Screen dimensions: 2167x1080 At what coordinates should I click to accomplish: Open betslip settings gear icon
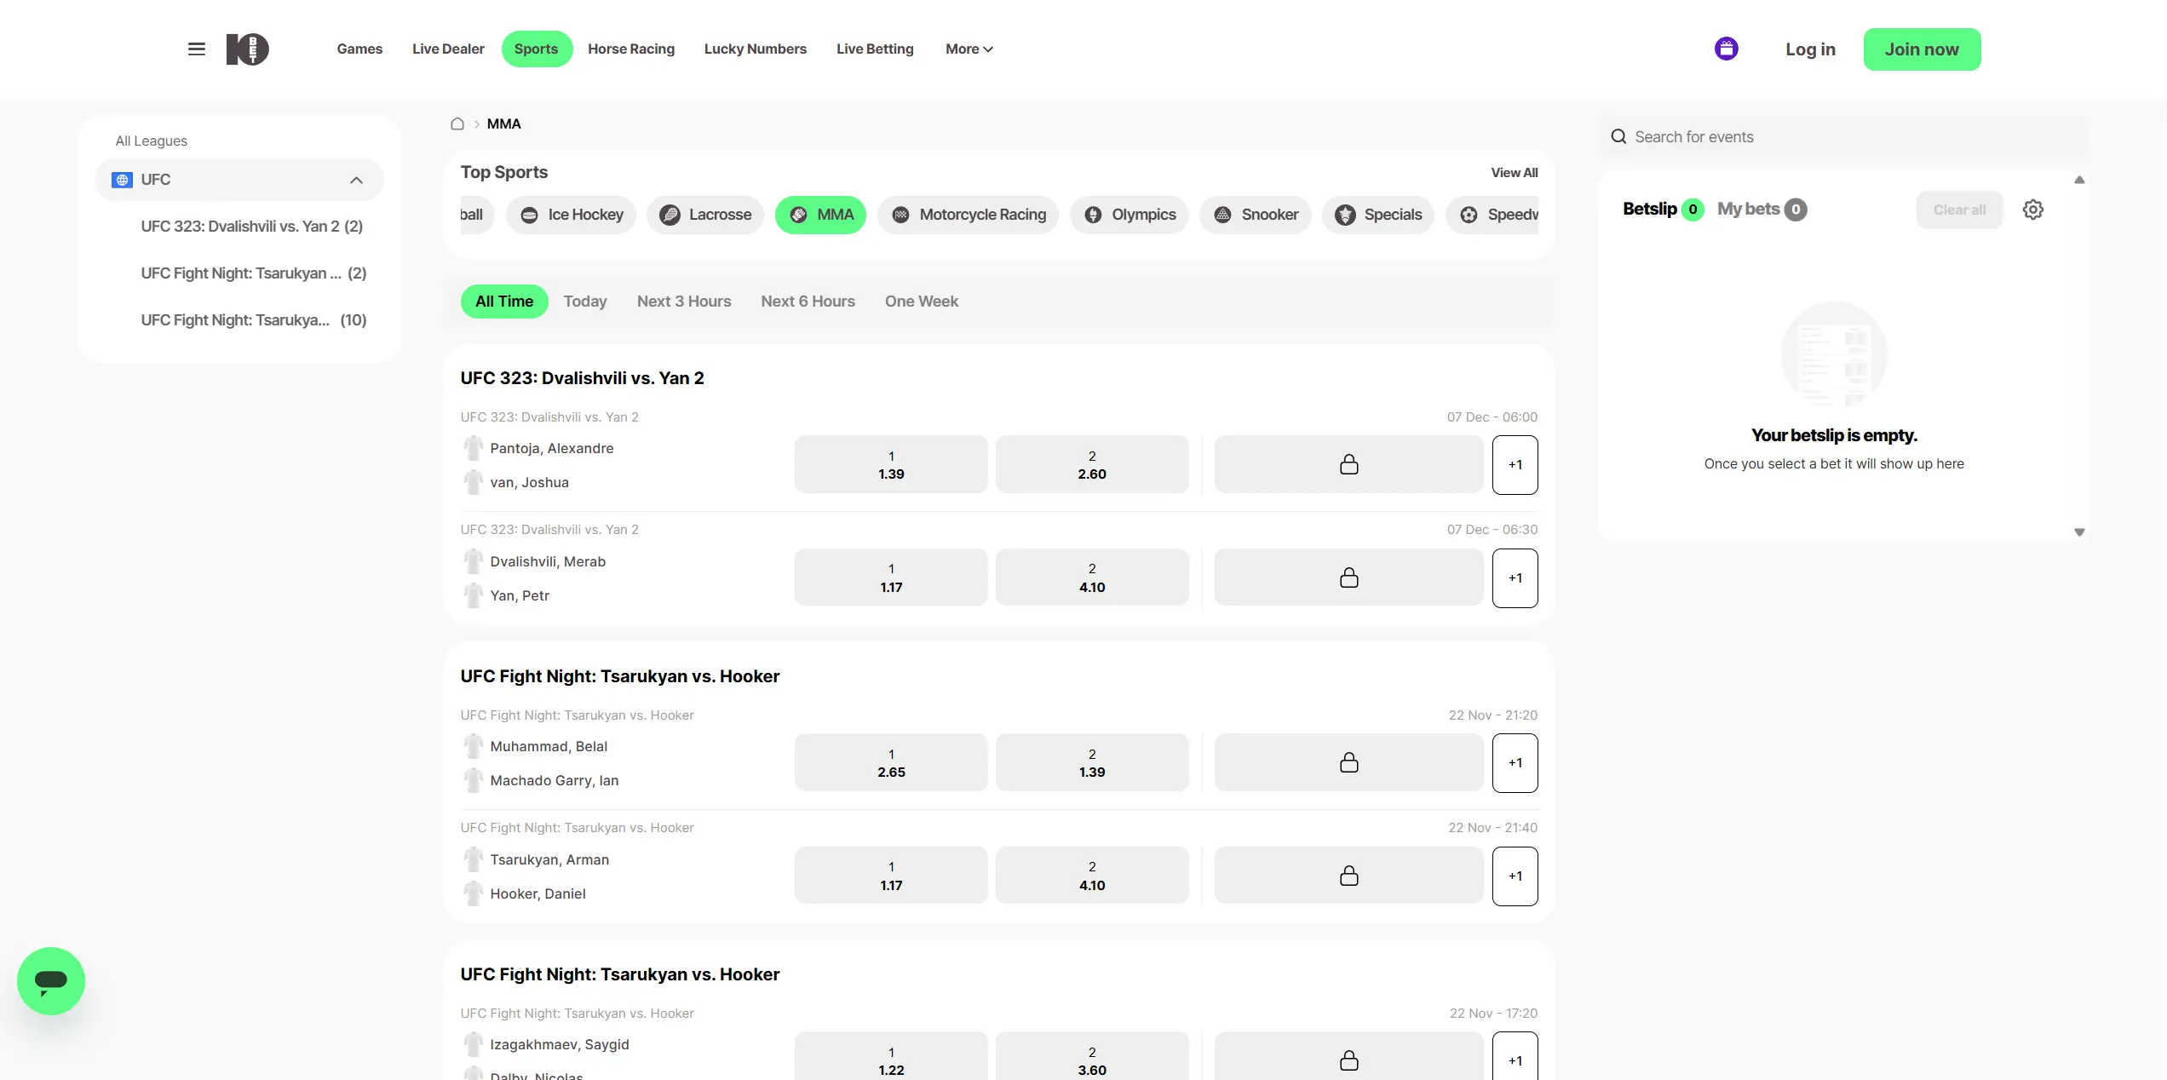tap(2032, 210)
